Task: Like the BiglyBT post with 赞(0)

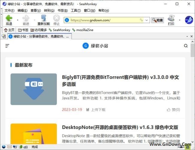Action: (173, 110)
